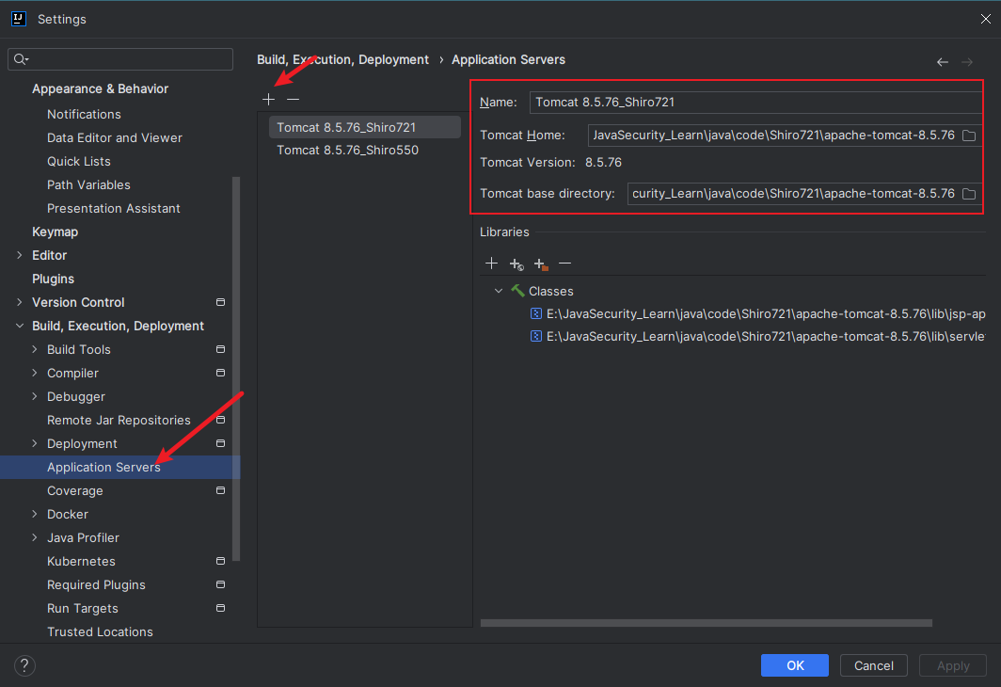Confirm settings with OK button
Viewport: 1001px width, 687px height.
(795, 665)
